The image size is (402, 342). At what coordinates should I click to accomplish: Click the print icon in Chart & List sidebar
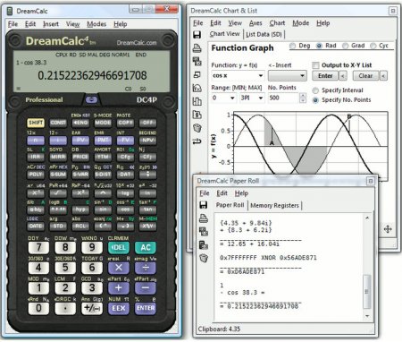(x=197, y=48)
